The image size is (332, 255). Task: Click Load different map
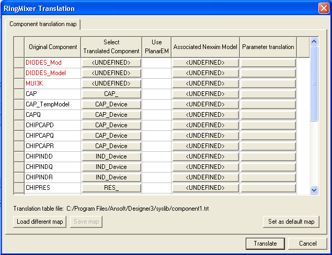point(40,222)
